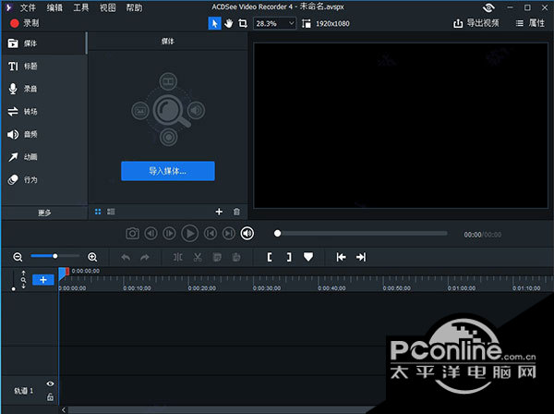Image resolution: width=554 pixels, height=414 pixels.
Task: Select the hand pan tool
Action: point(228,22)
